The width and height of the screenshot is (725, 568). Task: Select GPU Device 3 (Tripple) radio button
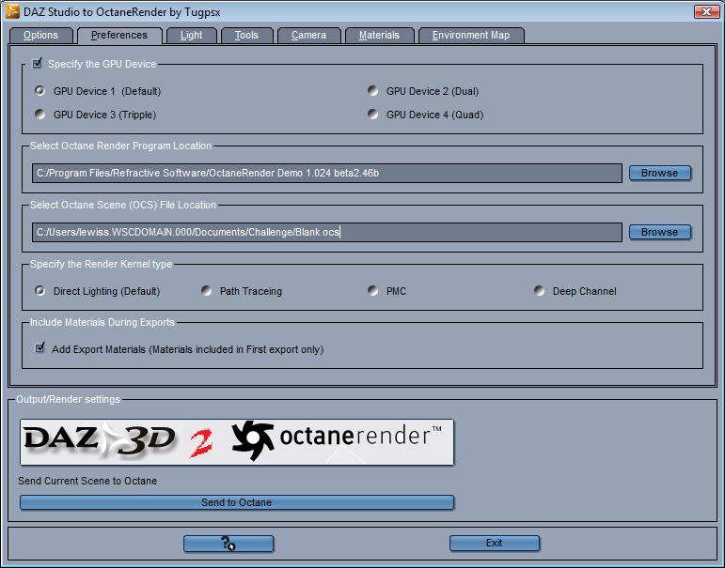(x=40, y=114)
